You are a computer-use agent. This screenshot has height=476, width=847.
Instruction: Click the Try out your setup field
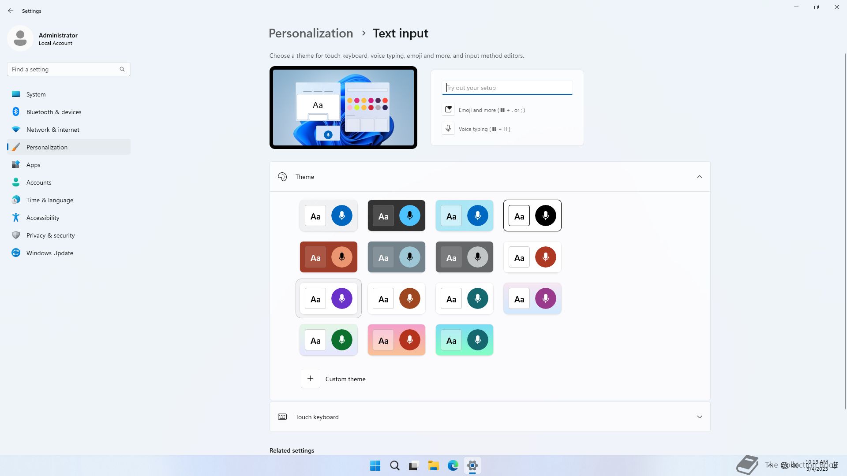507,88
